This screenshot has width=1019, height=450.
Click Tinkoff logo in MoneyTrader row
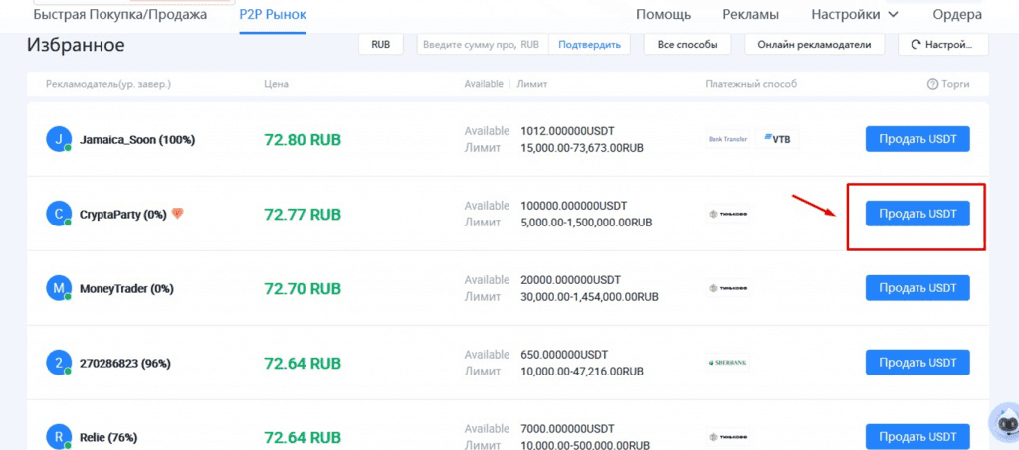point(727,288)
